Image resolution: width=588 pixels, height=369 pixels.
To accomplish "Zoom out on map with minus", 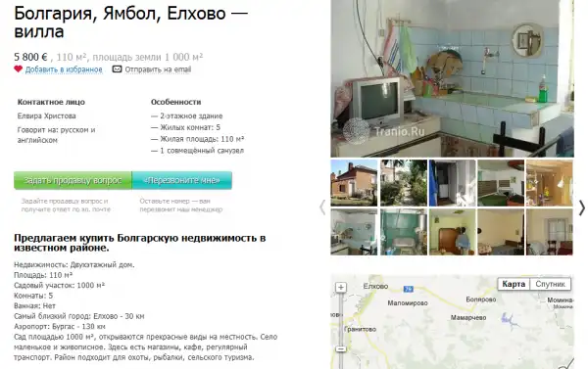I will (340, 348).
